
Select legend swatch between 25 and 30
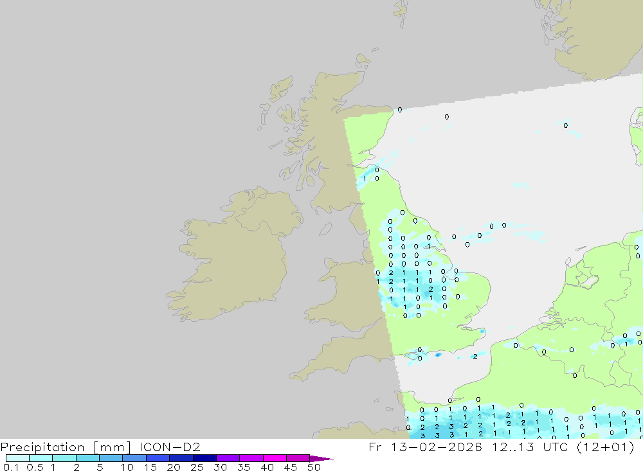point(204,458)
